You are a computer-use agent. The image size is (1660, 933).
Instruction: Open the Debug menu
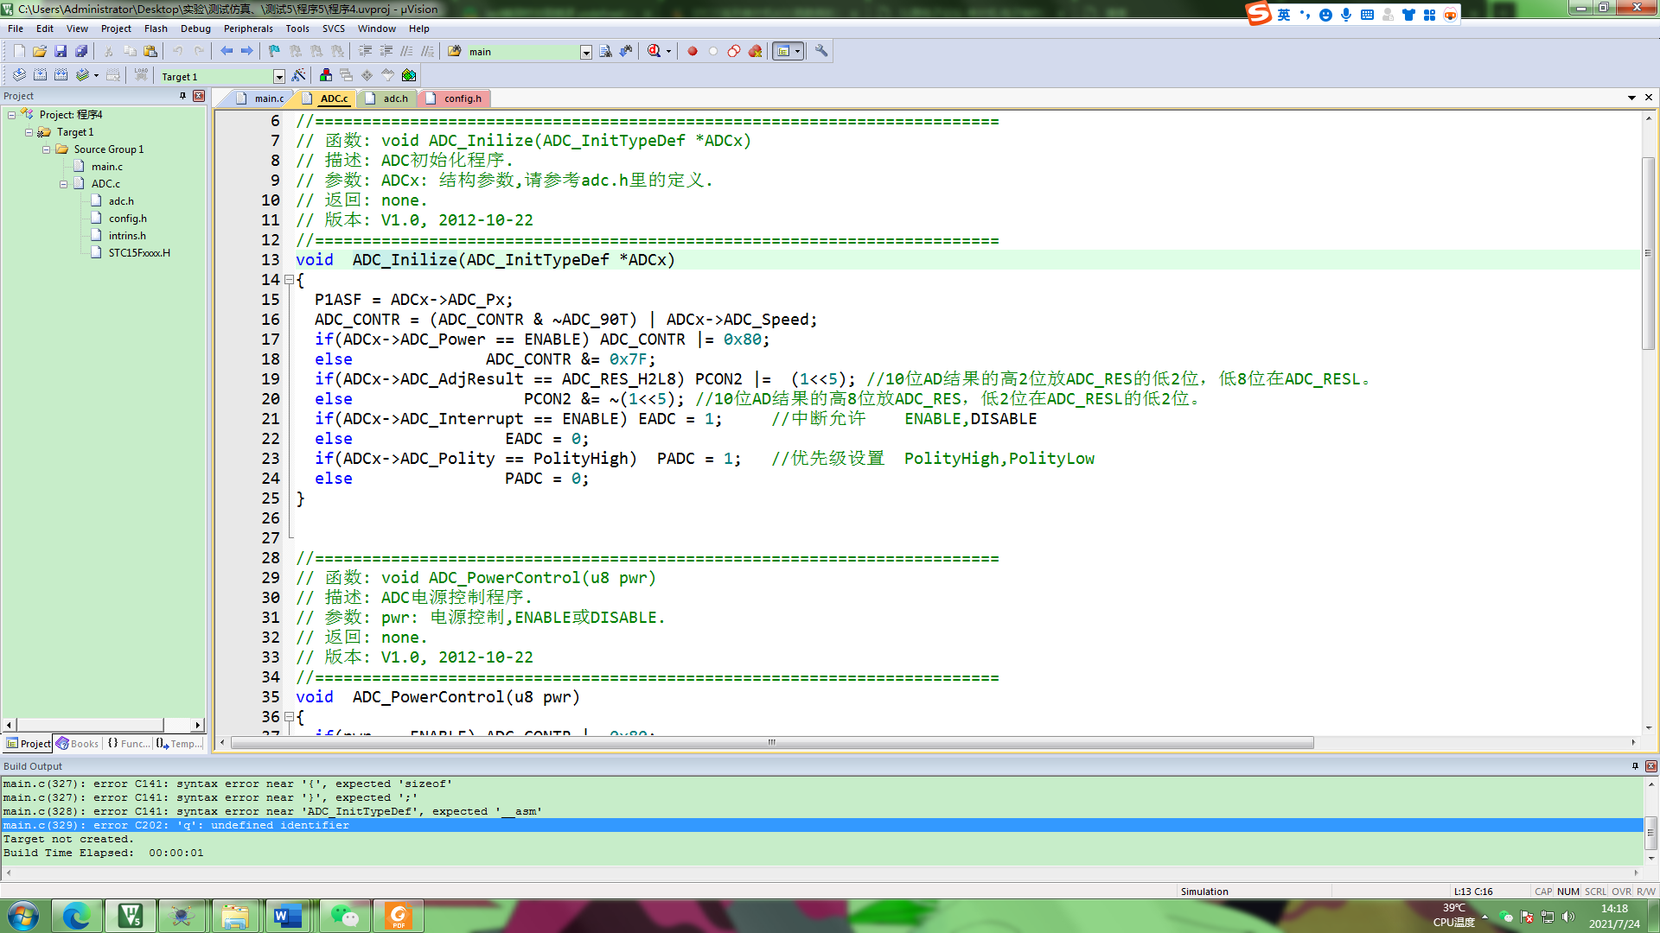coord(195,29)
